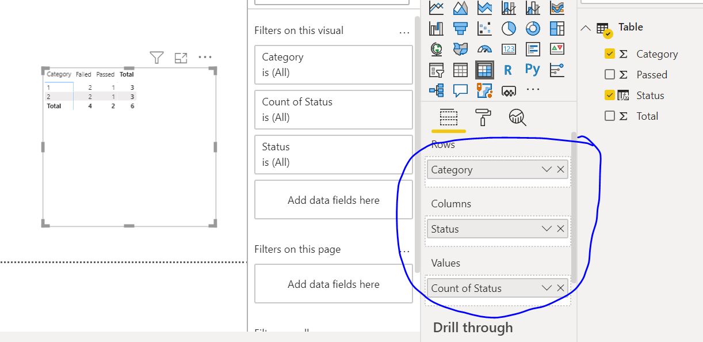This screenshot has width=703, height=342.
Task: Select the scatter chart visual
Action: [x=484, y=28]
